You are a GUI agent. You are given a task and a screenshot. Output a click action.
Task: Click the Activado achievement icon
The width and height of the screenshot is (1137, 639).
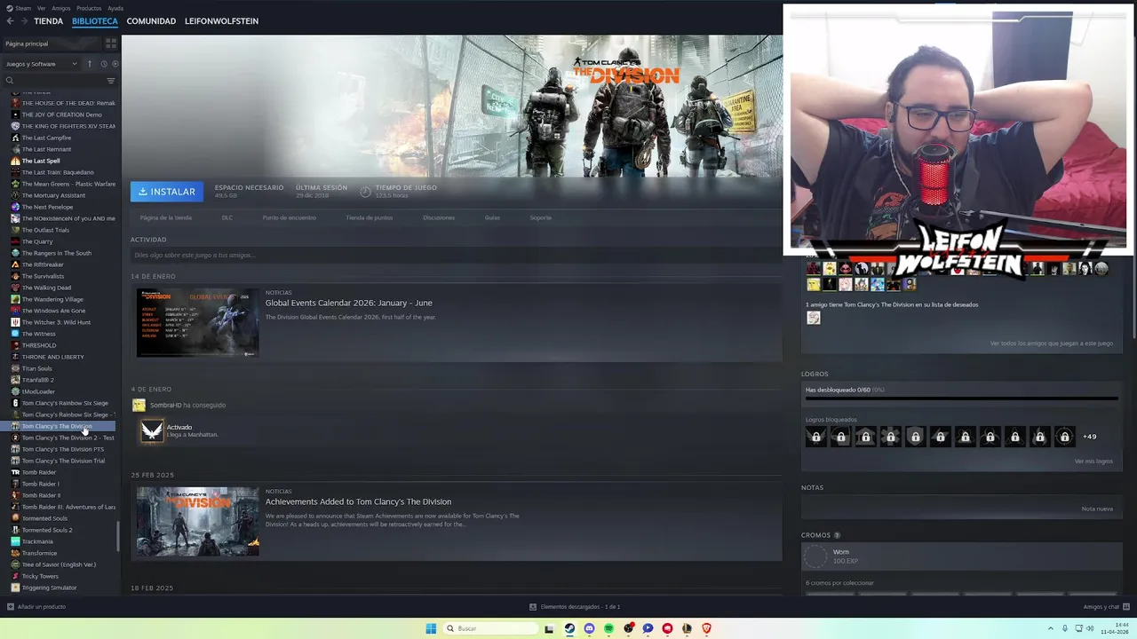click(152, 431)
